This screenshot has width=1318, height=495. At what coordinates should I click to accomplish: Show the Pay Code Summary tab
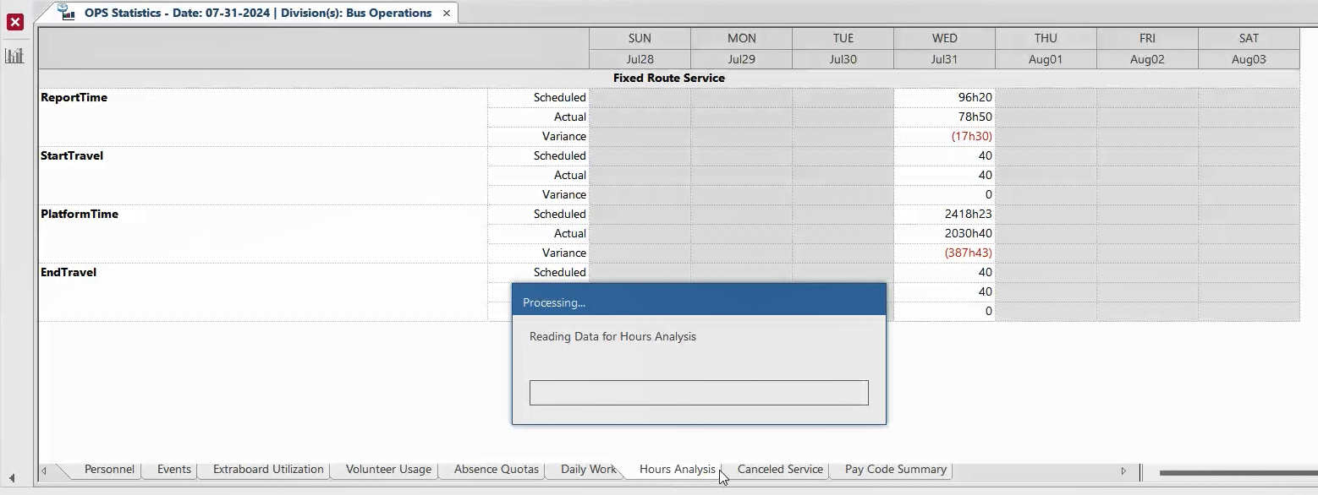tap(895, 470)
